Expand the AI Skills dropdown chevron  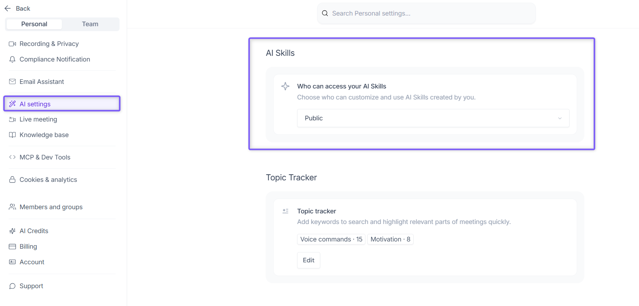tap(560, 118)
